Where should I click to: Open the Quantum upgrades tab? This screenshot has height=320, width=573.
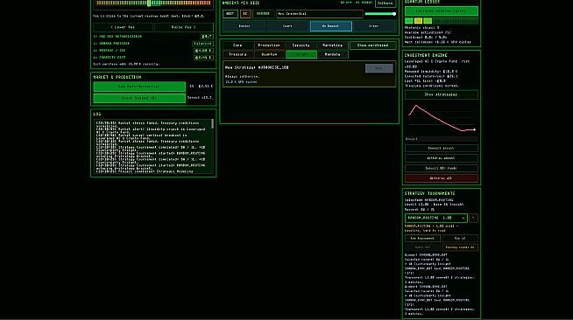click(269, 54)
